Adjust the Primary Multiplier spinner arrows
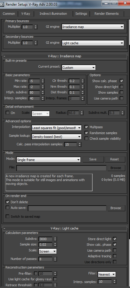 tap(36, 27)
